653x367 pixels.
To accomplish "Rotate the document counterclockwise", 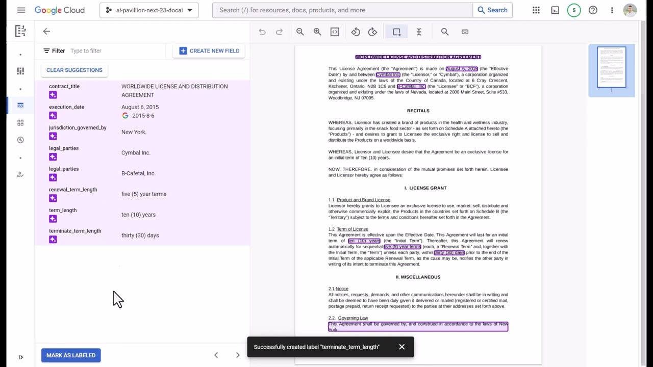I will pos(356,32).
